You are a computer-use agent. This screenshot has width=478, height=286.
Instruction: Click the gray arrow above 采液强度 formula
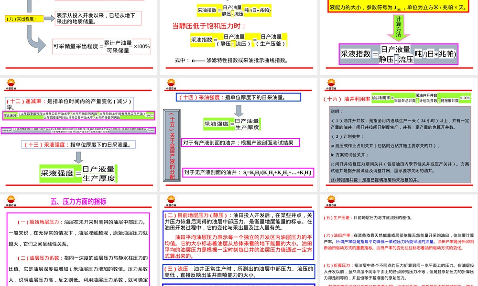tap(79, 157)
